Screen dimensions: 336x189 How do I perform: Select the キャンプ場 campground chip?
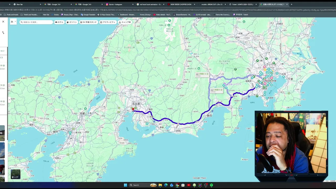click(125, 22)
